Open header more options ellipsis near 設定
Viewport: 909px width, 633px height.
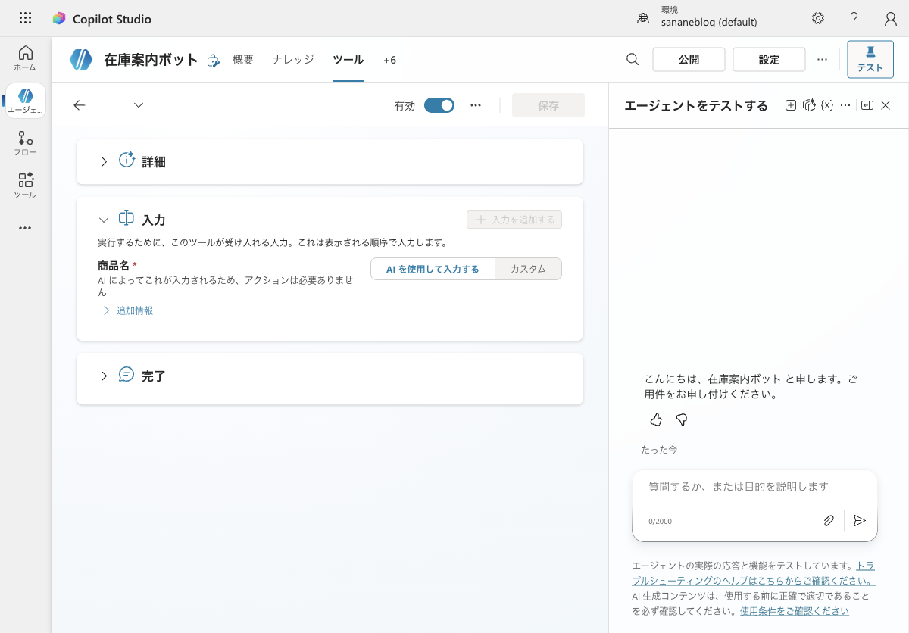coord(823,59)
